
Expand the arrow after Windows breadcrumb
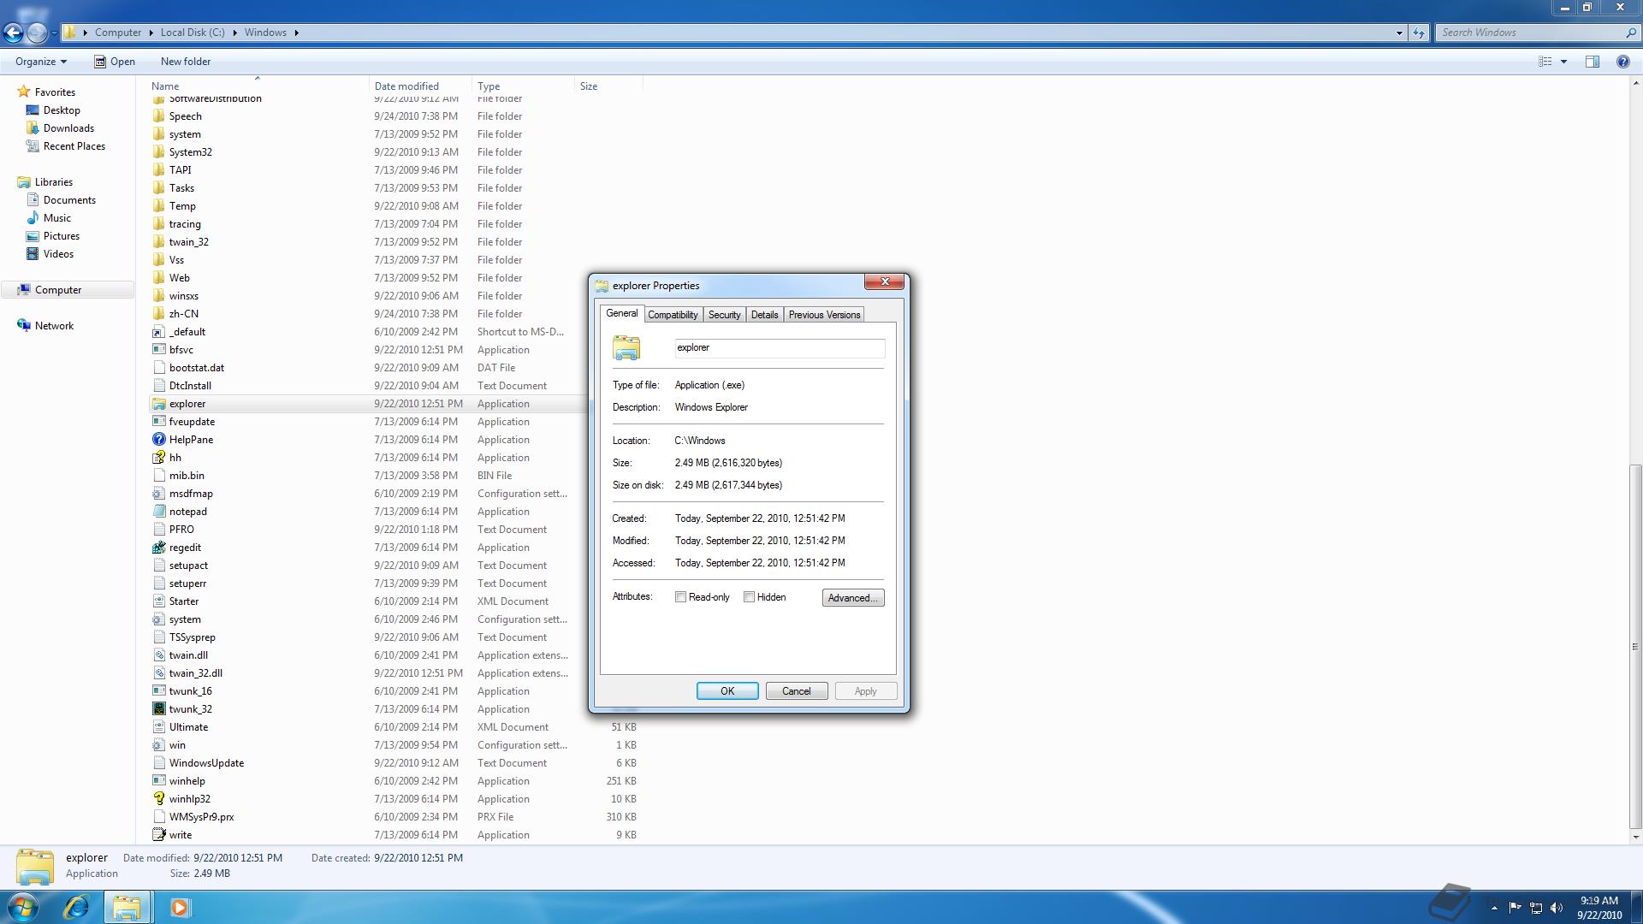click(297, 33)
